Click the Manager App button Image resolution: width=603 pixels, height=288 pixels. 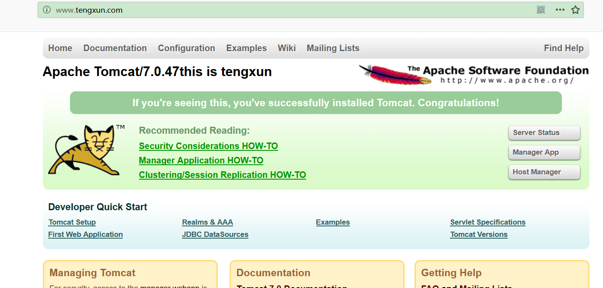click(544, 153)
